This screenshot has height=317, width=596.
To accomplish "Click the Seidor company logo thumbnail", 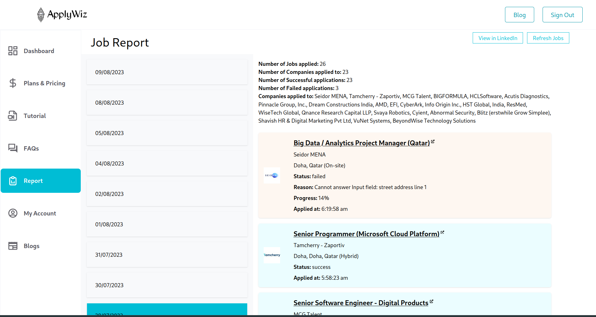I will 272,175.
